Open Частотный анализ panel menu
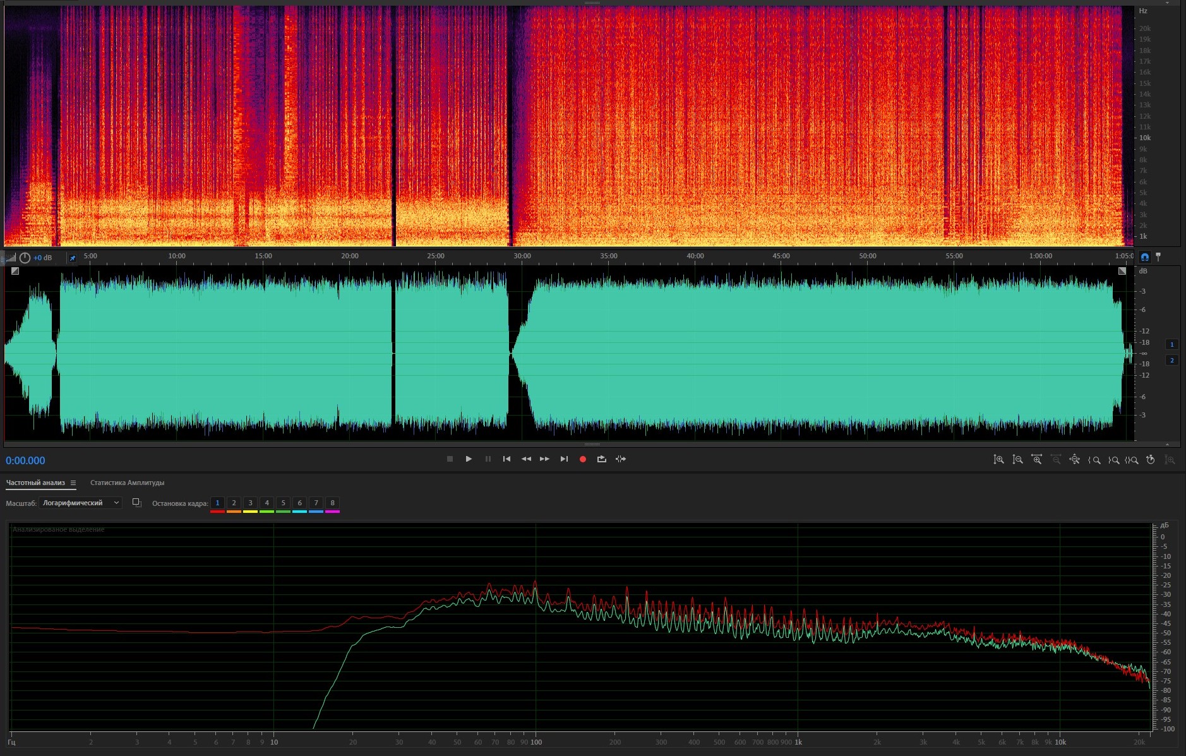This screenshot has width=1186, height=756. (x=73, y=483)
